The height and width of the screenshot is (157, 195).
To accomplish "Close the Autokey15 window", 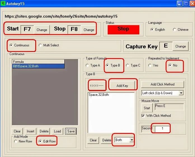I will click(x=192, y=4).
